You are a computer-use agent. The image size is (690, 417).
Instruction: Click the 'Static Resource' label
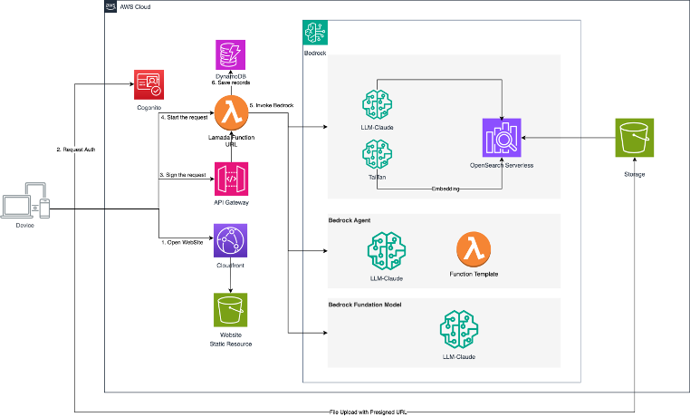tap(231, 344)
